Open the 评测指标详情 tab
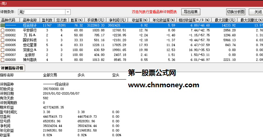 click(12, 68)
